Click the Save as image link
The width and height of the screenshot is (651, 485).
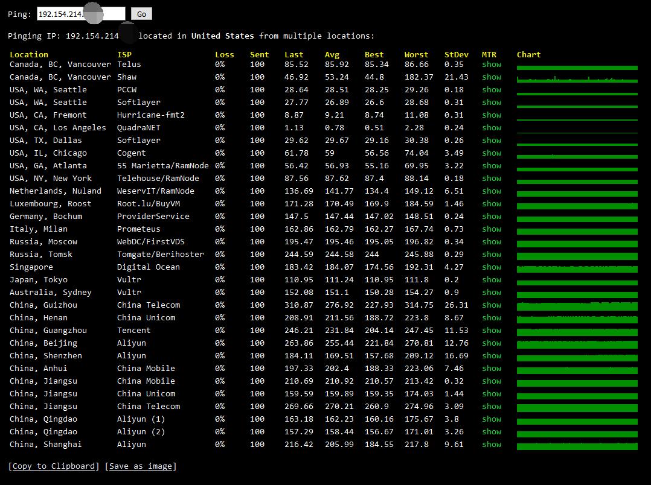(141, 466)
